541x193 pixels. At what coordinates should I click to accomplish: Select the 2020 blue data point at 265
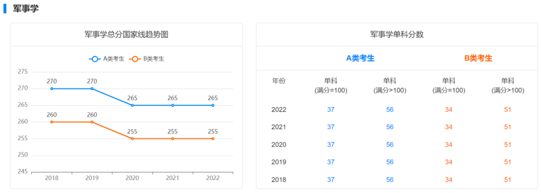point(132,105)
